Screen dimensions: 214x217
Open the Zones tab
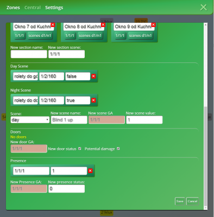[x=13, y=8]
